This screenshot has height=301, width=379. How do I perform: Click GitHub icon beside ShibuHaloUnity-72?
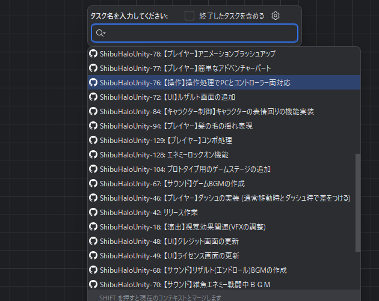[93, 97]
